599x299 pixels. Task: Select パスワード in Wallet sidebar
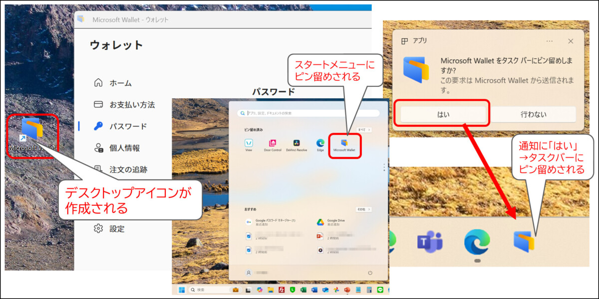pos(128,126)
